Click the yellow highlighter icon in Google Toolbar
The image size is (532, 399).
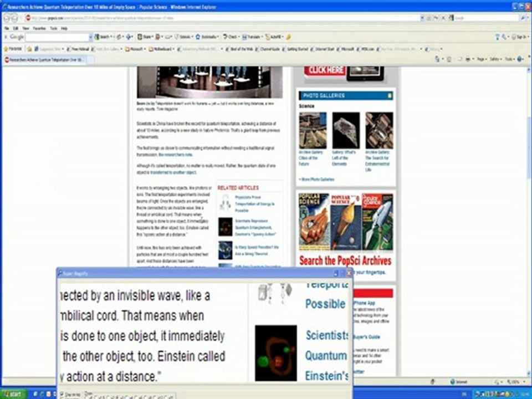[289, 37]
